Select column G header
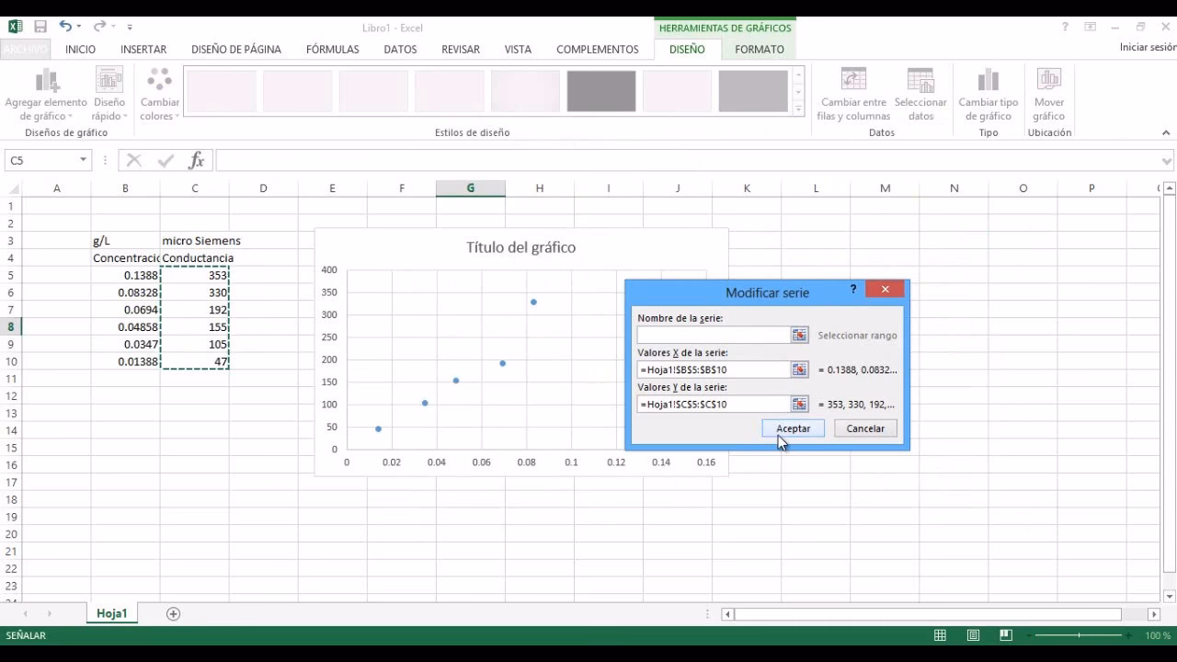 point(470,188)
